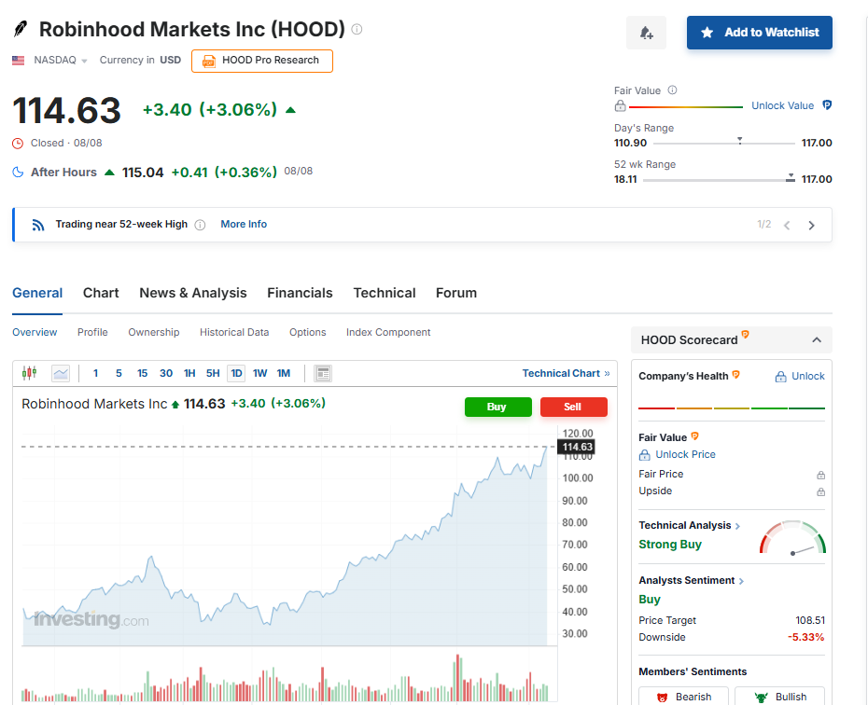Click Pro badge beside Fair Value scorecard

694,435
